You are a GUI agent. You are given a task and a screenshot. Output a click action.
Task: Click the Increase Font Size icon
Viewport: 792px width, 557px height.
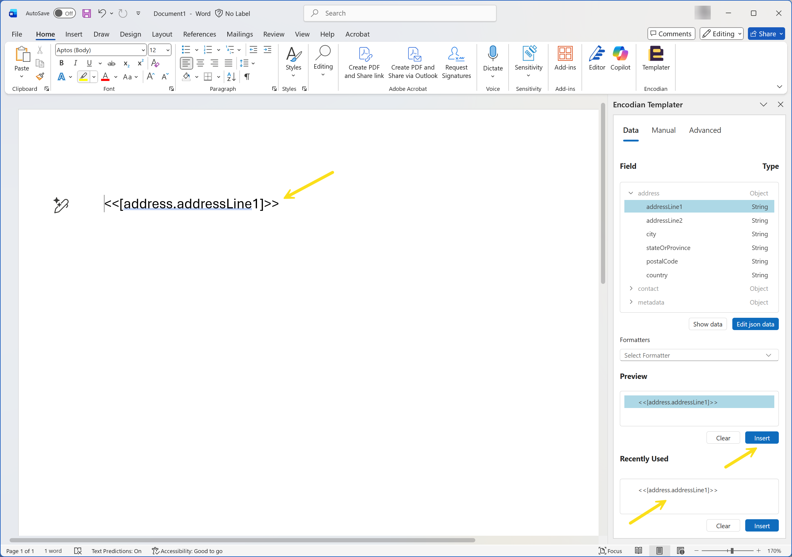151,76
